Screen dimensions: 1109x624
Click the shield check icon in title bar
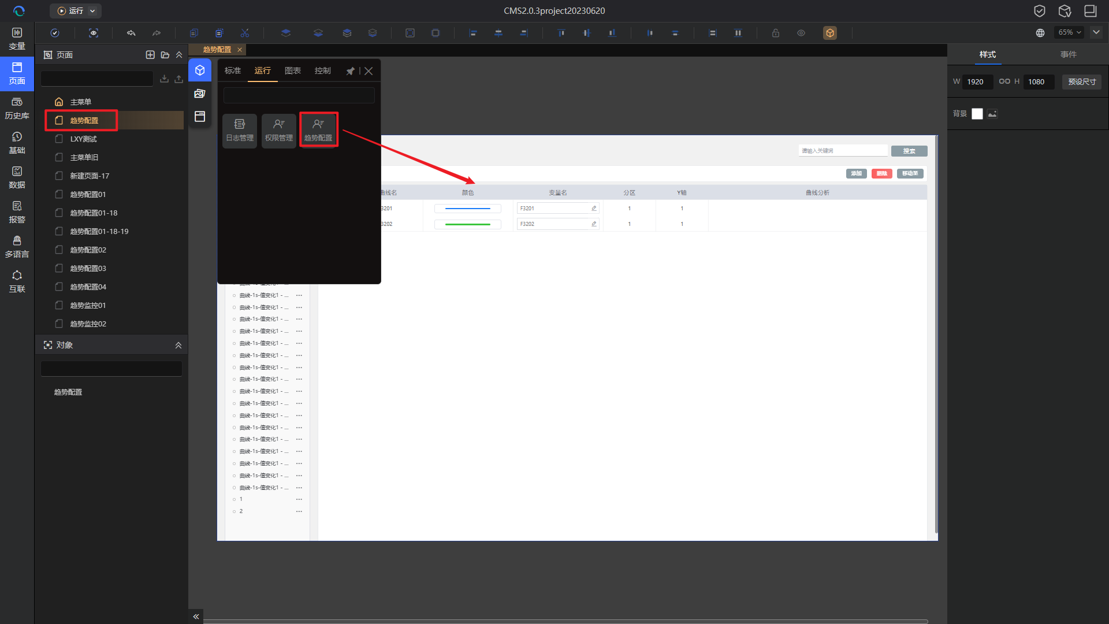coord(1040,10)
